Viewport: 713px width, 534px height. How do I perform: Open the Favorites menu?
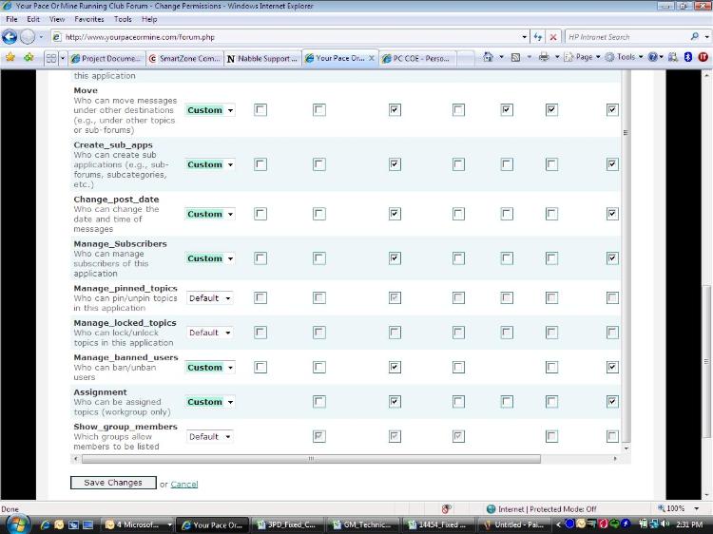pos(88,19)
